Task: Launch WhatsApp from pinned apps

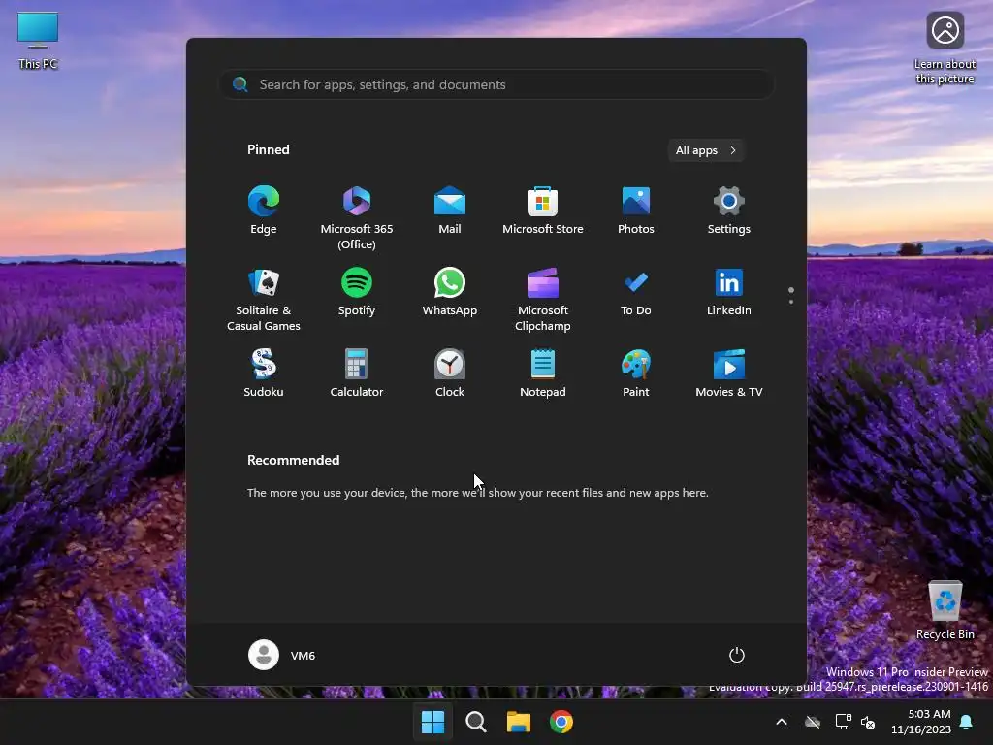Action: tap(450, 293)
